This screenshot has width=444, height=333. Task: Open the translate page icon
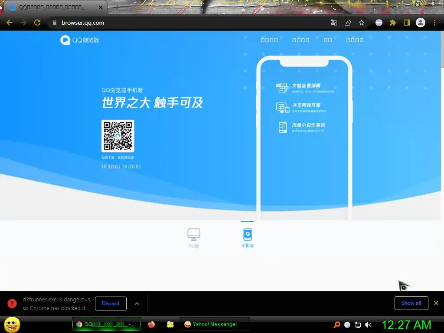tap(334, 23)
